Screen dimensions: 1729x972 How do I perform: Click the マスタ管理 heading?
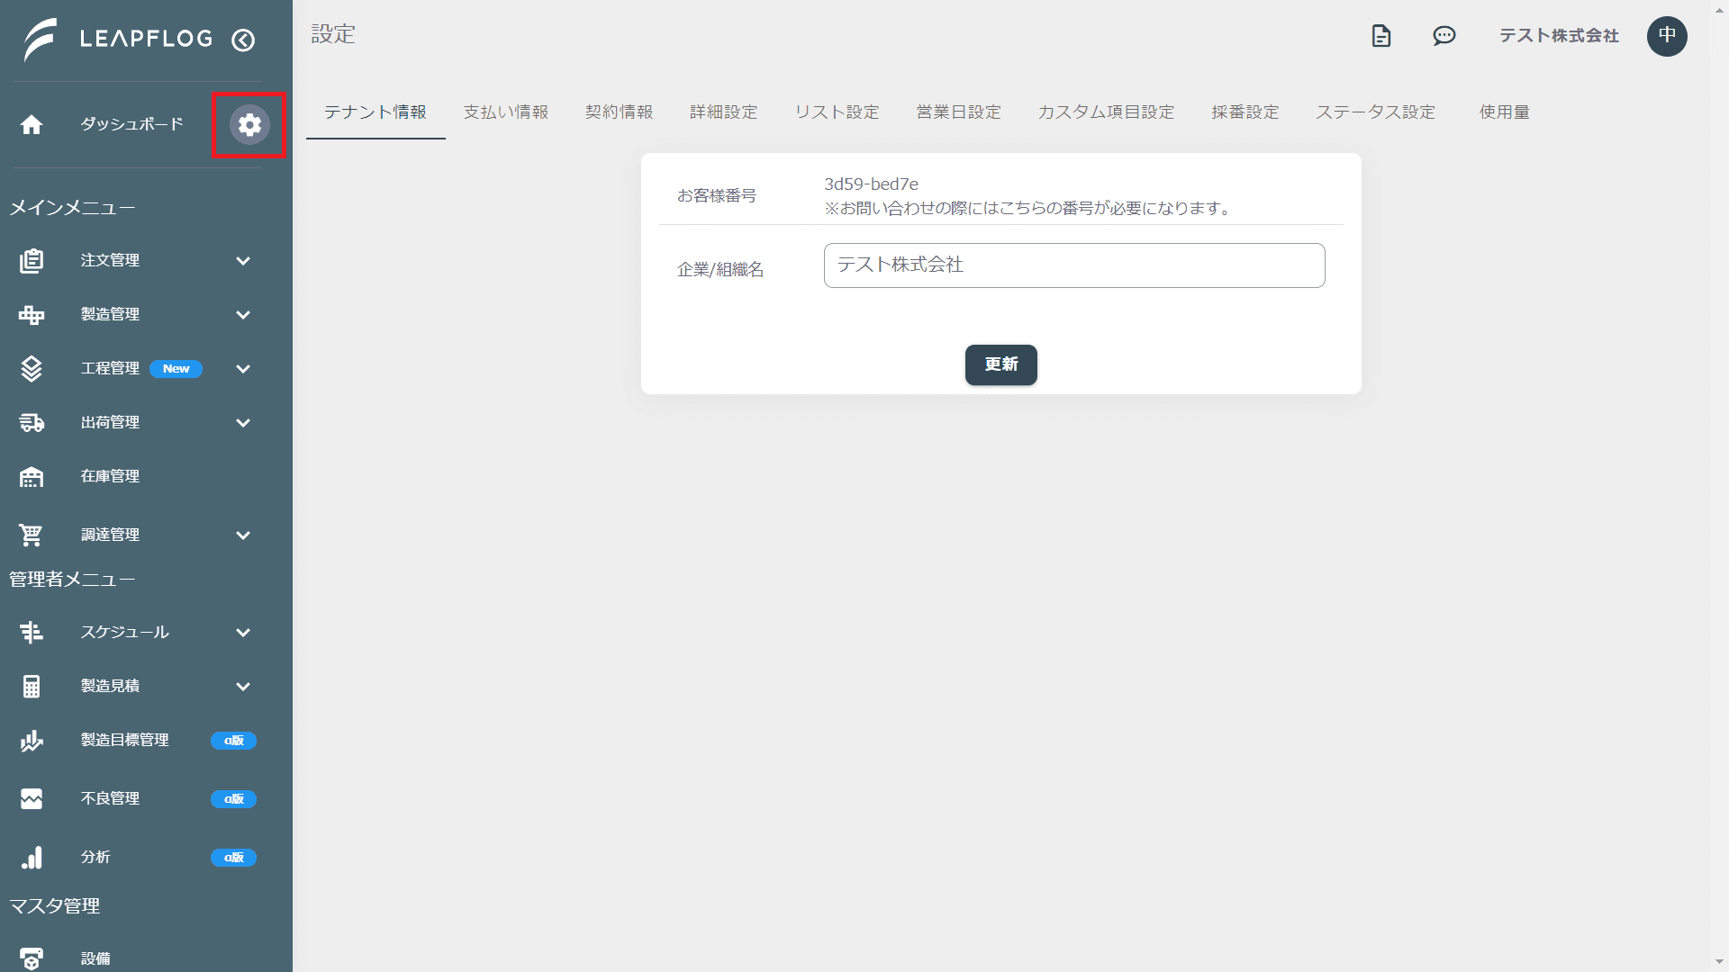[54, 906]
